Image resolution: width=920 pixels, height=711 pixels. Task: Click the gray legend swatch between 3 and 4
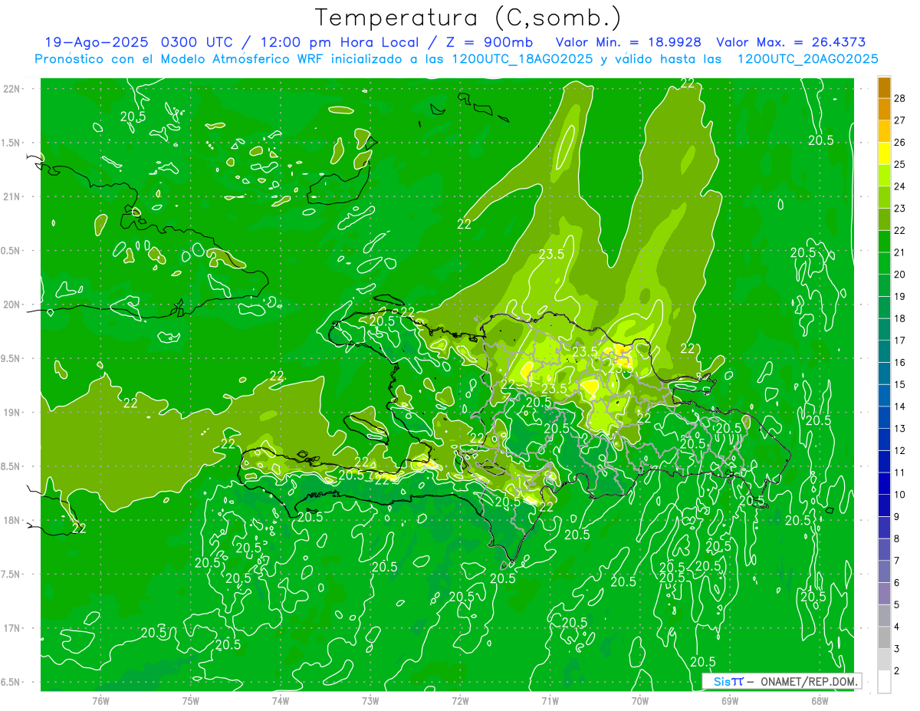[x=884, y=637]
